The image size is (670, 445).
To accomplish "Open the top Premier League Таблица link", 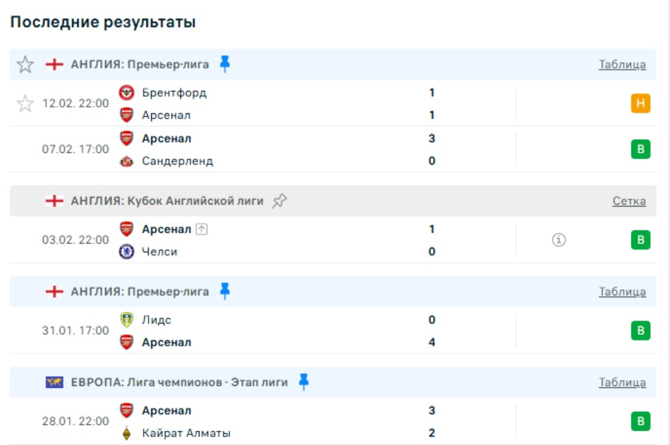I will (622, 64).
